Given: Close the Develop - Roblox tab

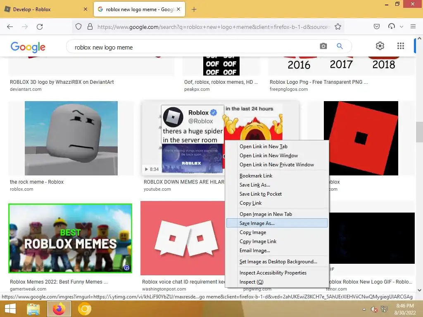Looking at the screenshot, I should 86,9.
